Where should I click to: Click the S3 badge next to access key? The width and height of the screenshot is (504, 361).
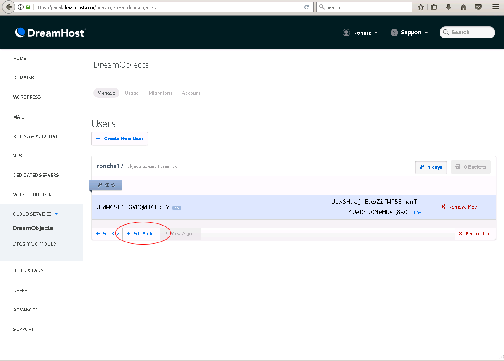177,207
